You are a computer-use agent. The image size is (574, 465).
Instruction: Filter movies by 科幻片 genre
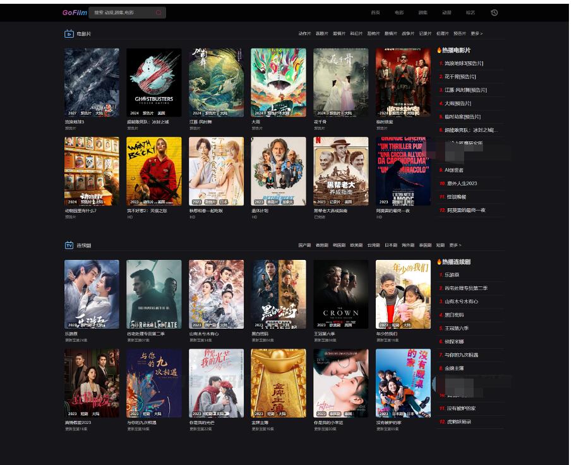357,34
